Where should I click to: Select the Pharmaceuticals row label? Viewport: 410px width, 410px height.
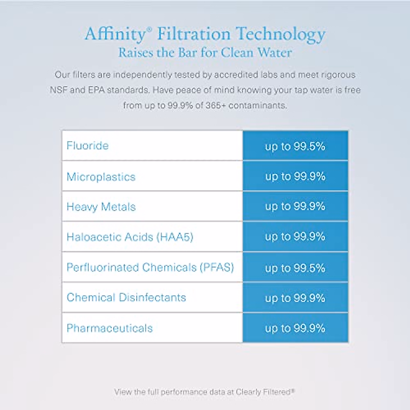coord(110,328)
